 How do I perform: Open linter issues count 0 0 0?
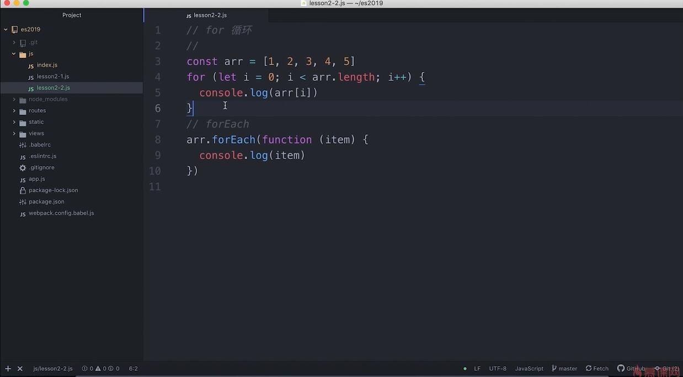click(x=100, y=369)
